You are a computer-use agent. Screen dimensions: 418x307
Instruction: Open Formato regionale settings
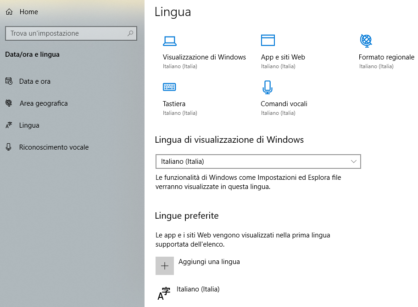click(386, 57)
